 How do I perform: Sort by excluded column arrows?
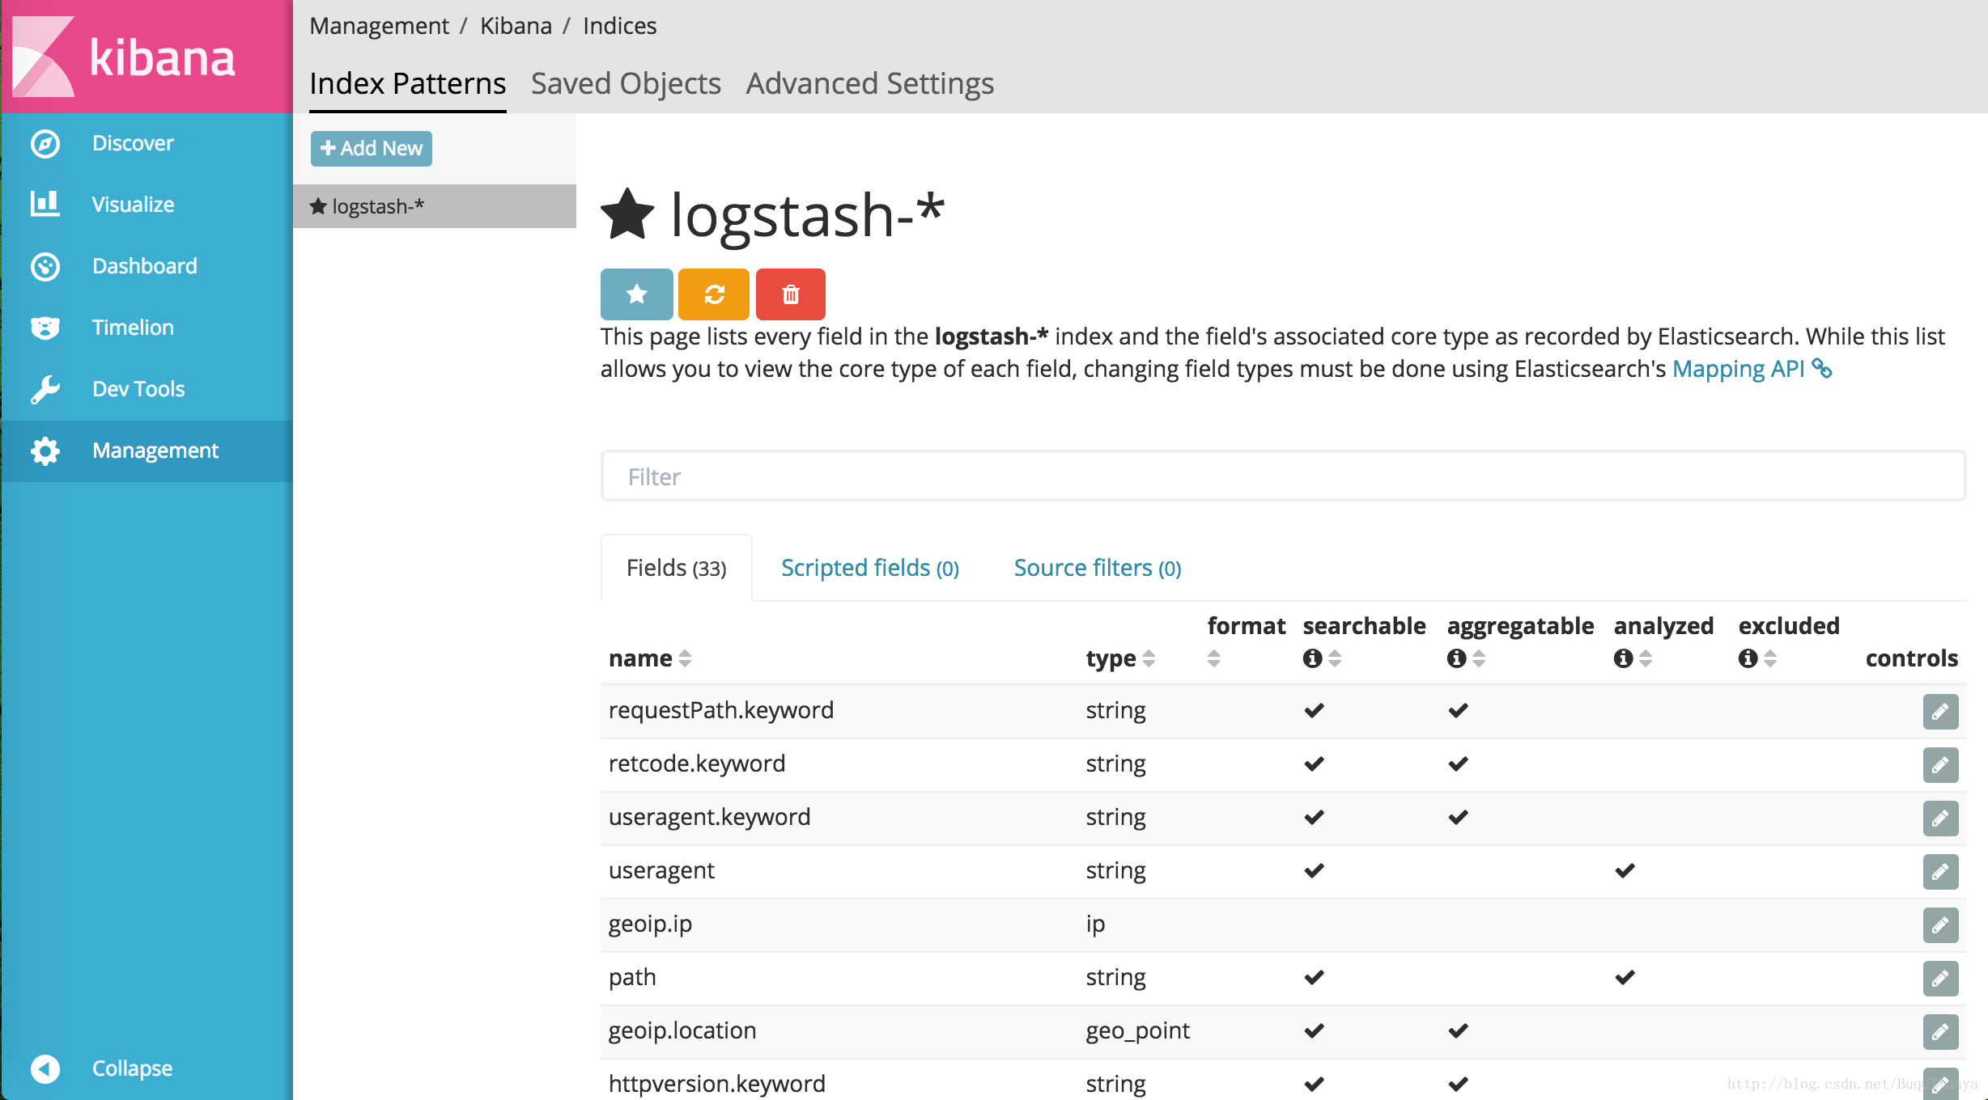[x=1770, y=658]
